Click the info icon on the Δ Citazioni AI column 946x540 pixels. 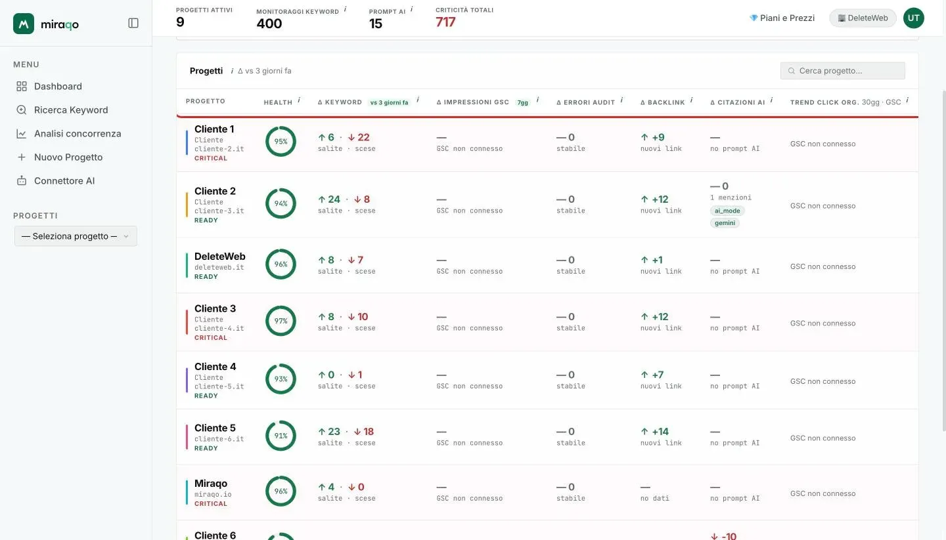coord(771,100)
